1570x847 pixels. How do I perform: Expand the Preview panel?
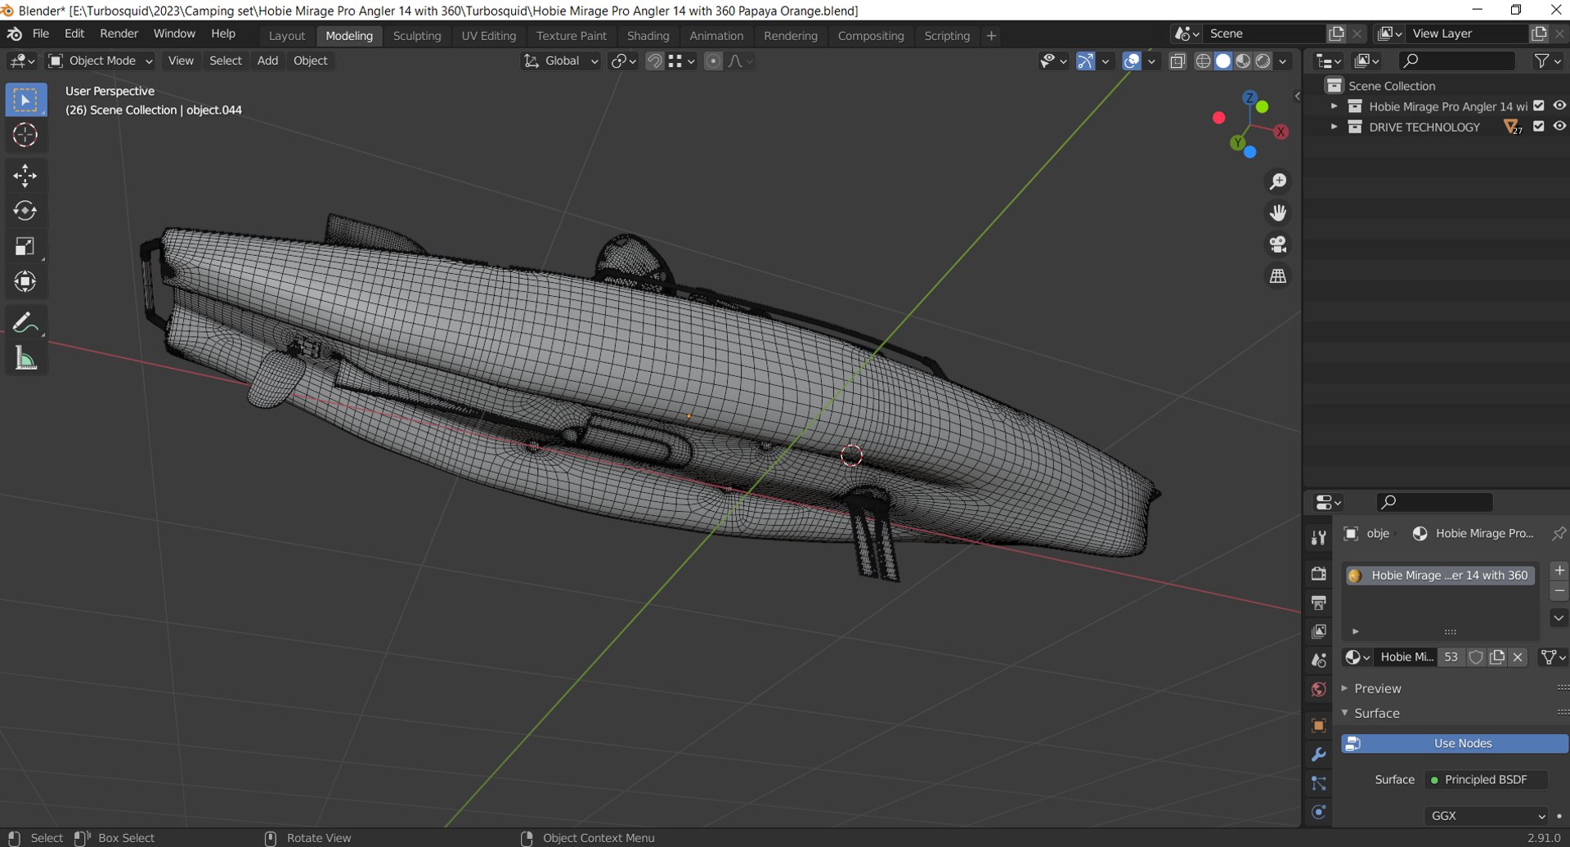1378,688
